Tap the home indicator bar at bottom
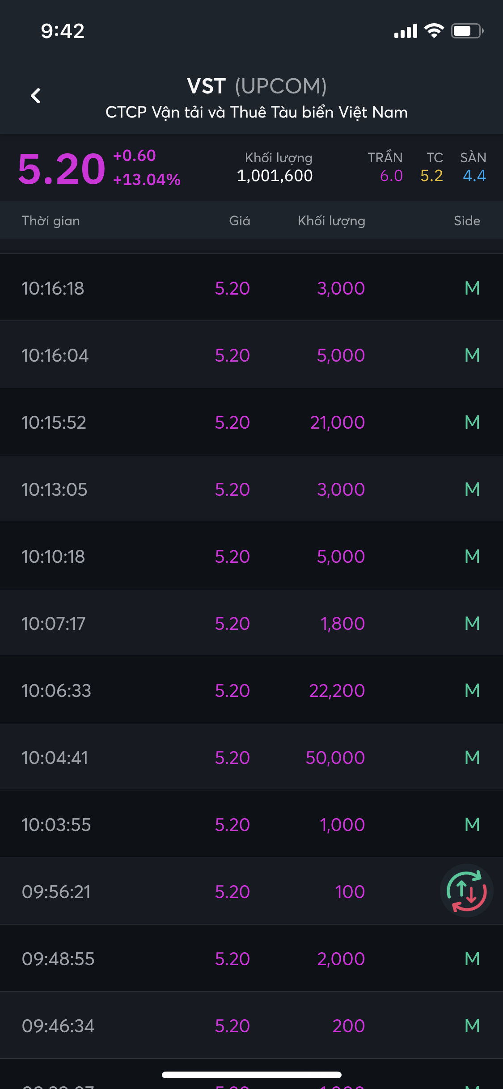Image resolution: width=503 pixels, height=1089 pixels. pyautogui.click(x=251, y=1075)
